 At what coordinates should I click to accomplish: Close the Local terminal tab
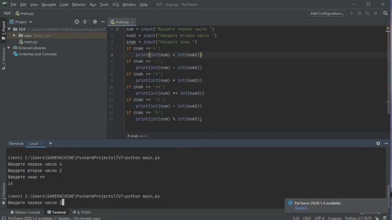pyautogui.click(x=42, y=144)
